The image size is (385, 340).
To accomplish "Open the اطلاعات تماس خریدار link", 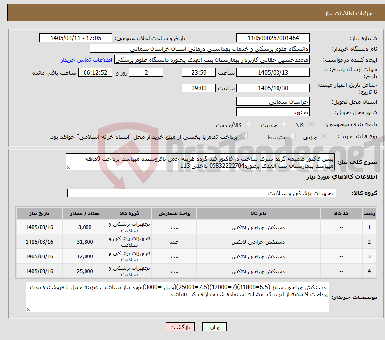I will (86, 60).
